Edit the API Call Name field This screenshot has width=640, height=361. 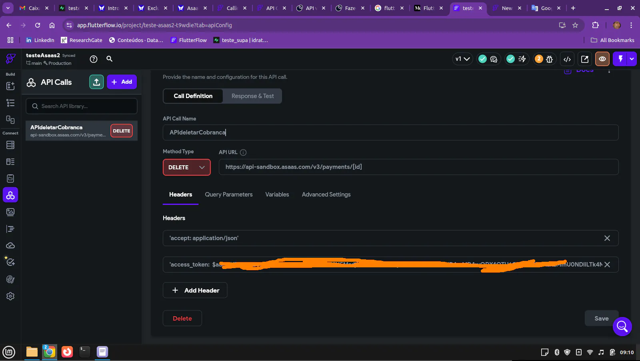[x=390, y=132]
